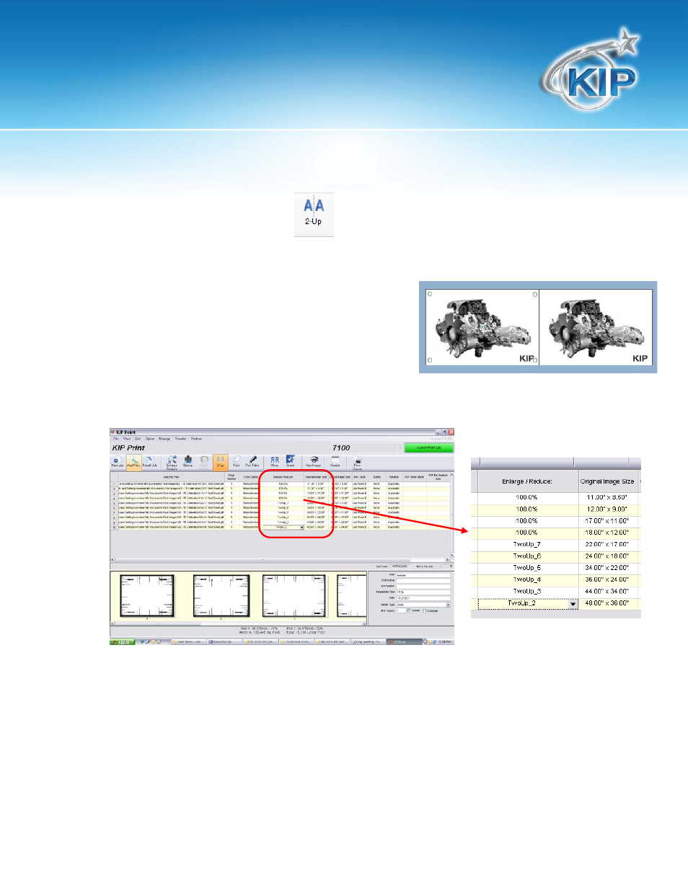
Task: Select the 'TwoUp_6' cell
Action: [527, 556]
